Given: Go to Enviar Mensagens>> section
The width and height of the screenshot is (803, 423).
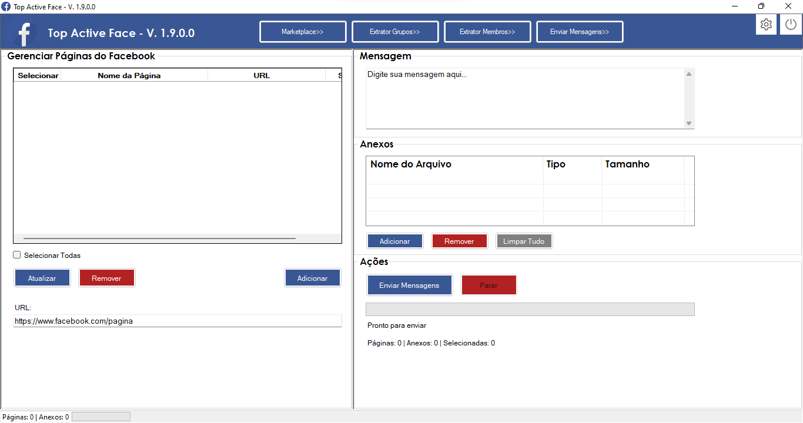Looking at the screenshot, I should 580,32.
